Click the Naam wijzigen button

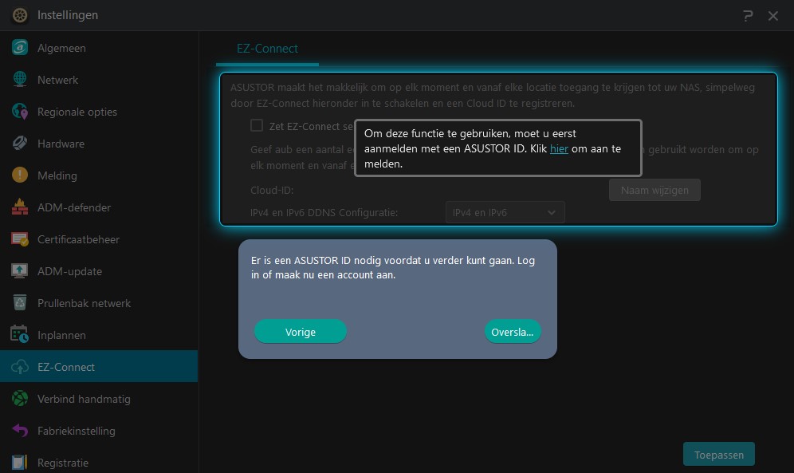(654, 190)
